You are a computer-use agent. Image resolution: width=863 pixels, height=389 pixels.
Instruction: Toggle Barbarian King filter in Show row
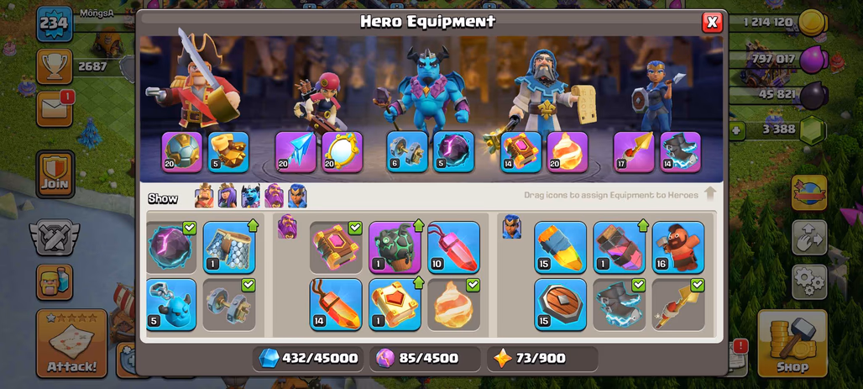click(204, 196)
